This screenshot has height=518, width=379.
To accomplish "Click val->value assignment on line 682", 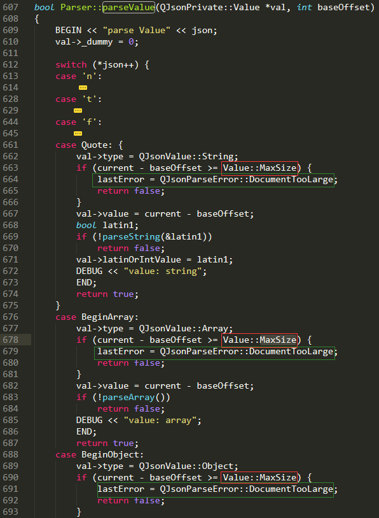I will point(165,386).
